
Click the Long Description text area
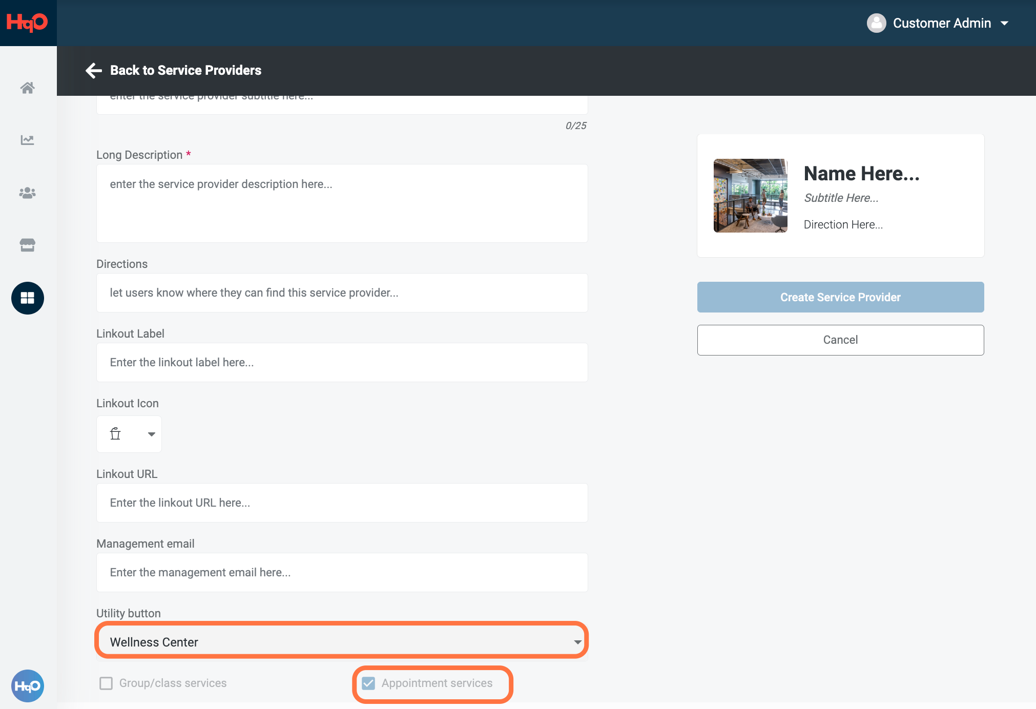(x=342, y=203)
